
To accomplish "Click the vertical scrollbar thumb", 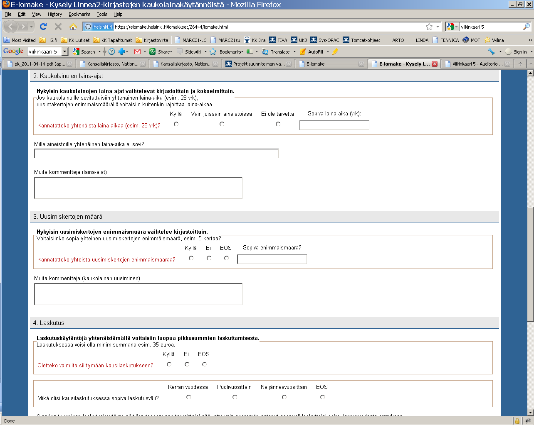I will click(x=530, y=264).
